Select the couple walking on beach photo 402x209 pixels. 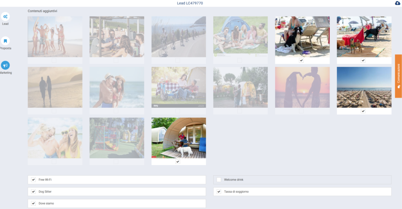tap(55, 87)
